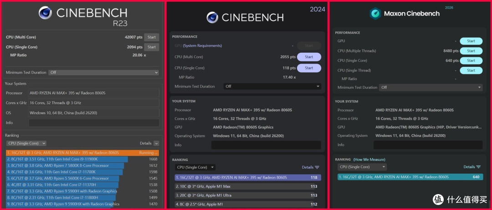Click the Maxon Cinebench 2026 logo icon
Viewport: 492px width, 210px height.
click(375, 14)
